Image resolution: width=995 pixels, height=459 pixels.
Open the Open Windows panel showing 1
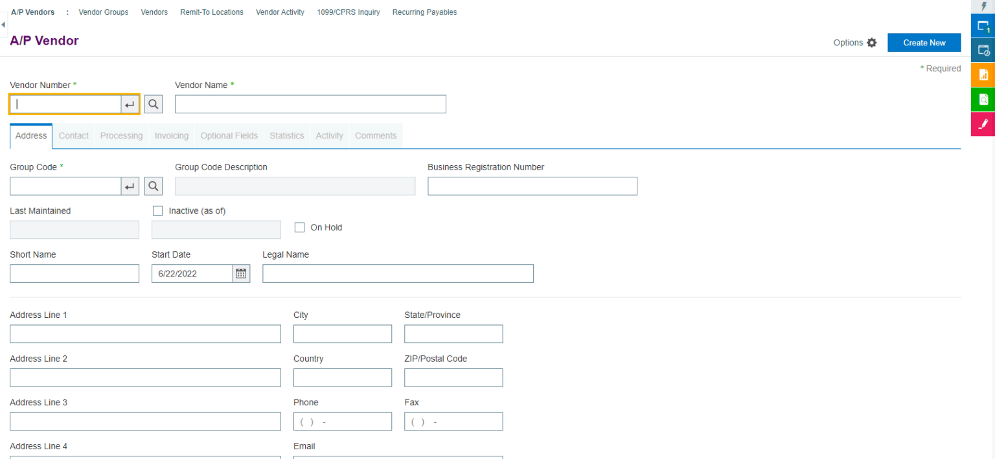coord(983,26)
